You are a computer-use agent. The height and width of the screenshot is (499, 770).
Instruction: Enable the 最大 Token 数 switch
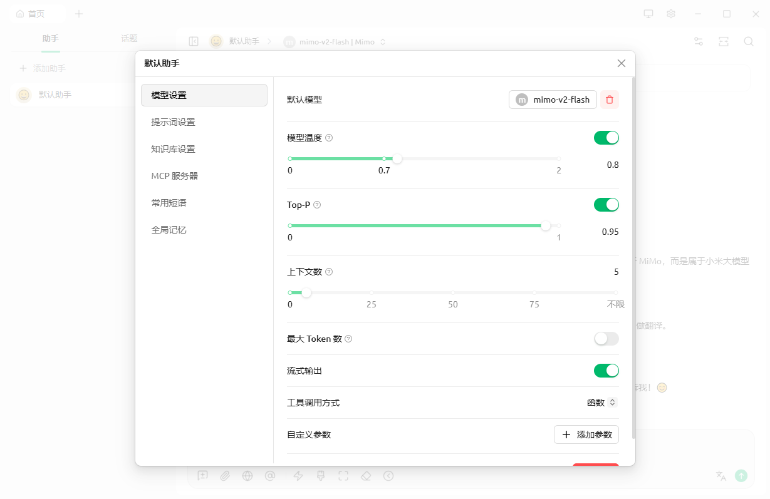(x=606, y=339)
